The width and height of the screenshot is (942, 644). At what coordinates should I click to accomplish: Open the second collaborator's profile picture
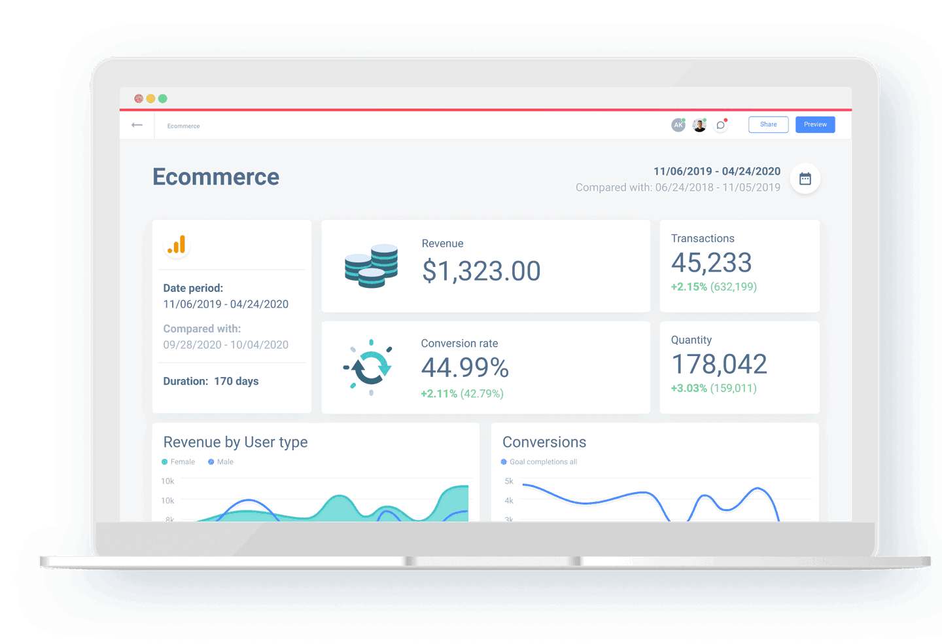[x=699, y=124]
